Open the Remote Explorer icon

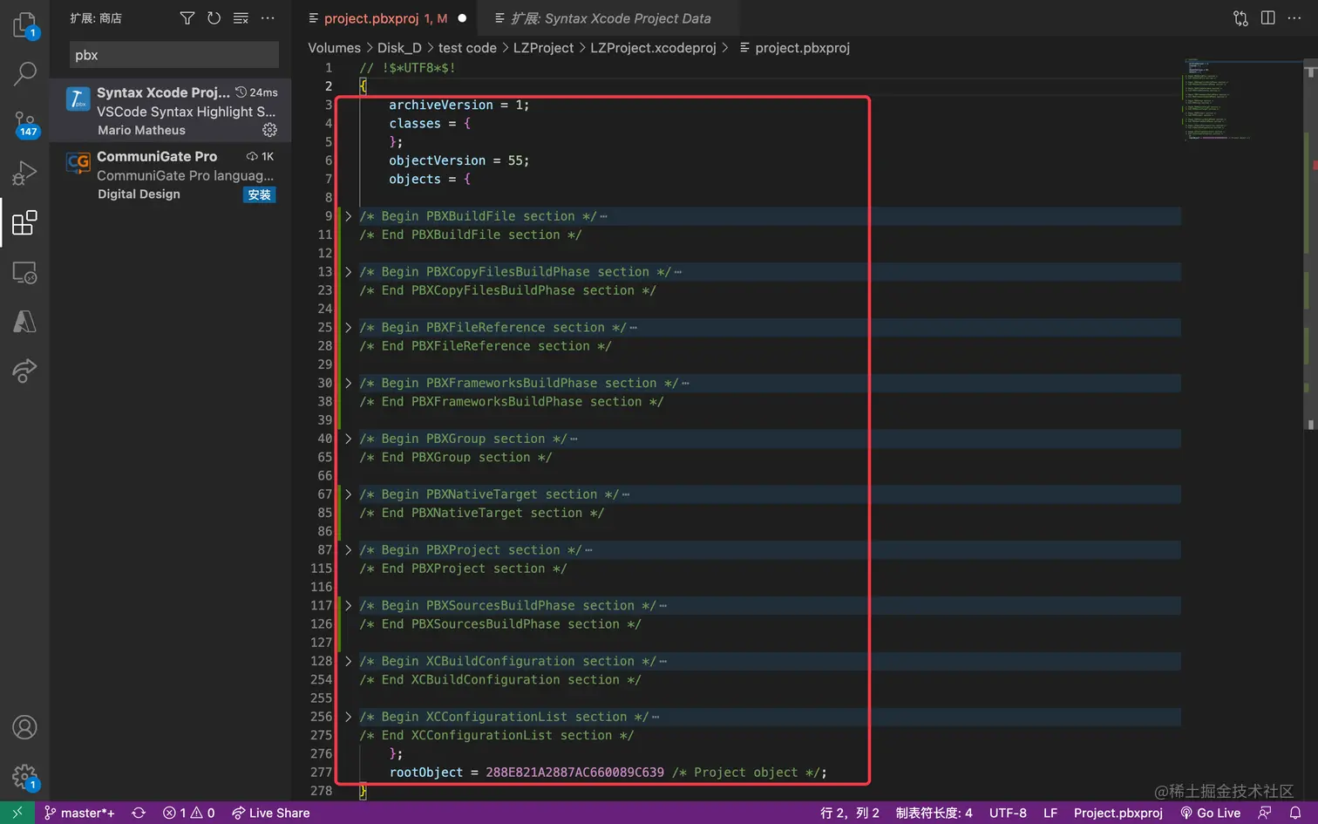24,273
